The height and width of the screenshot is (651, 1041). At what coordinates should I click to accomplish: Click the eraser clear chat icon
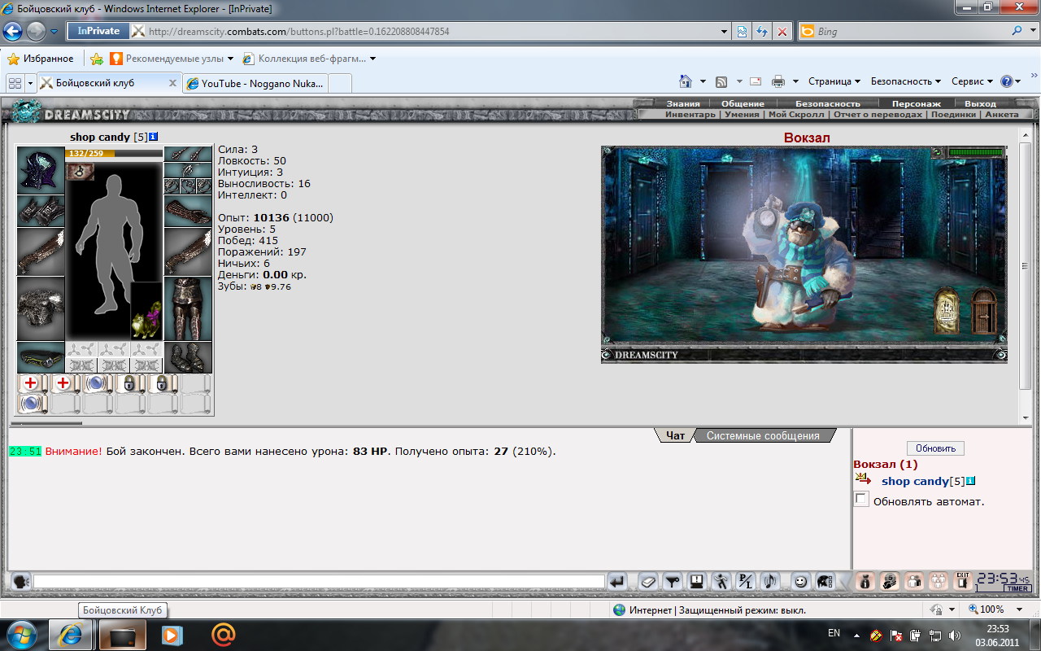click(647, 581)
